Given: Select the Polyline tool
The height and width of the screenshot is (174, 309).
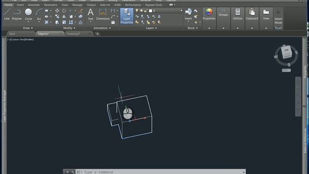Looking at the screenshot, I should pyautogui.click(x=17, y=14).
